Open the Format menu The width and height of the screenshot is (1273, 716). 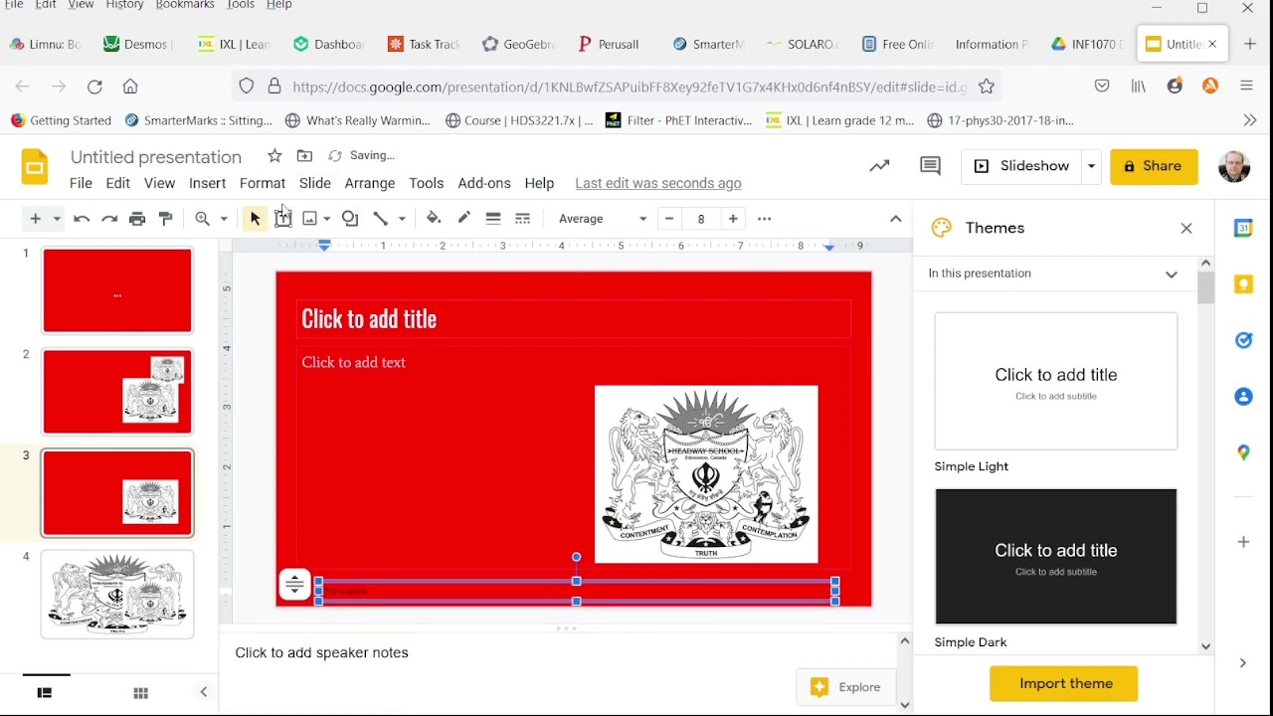pyautogui.click(x=263, y=183)
